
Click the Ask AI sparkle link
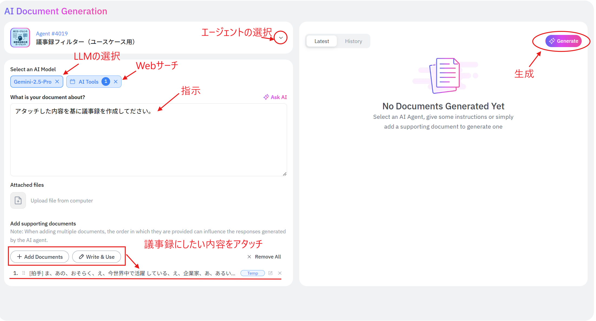[275, 97]
